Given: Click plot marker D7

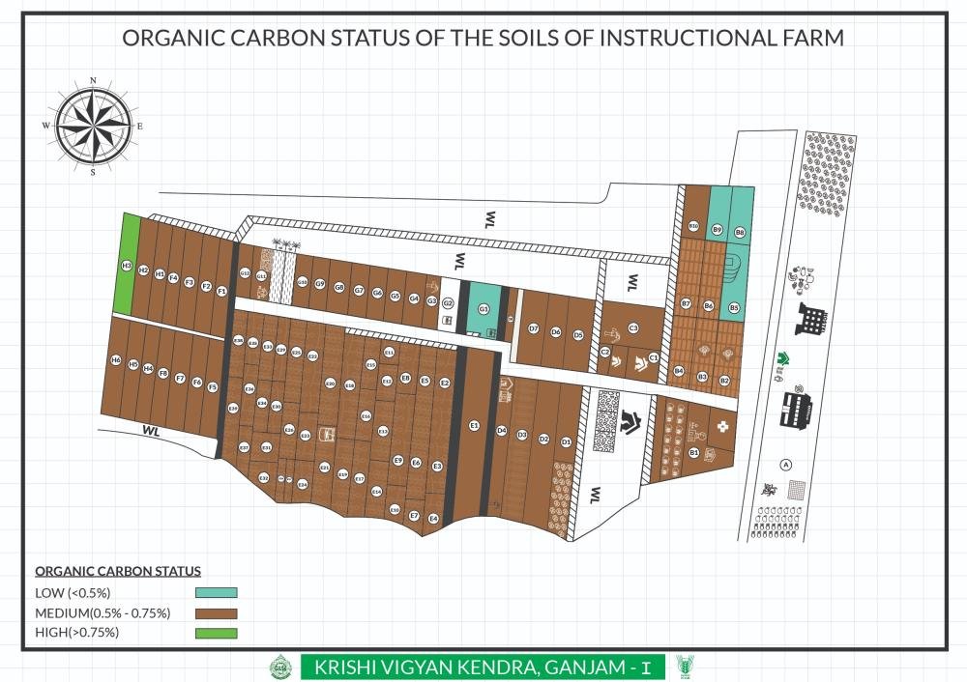Looking at the screenshot, I should click(x=533, y=329).
